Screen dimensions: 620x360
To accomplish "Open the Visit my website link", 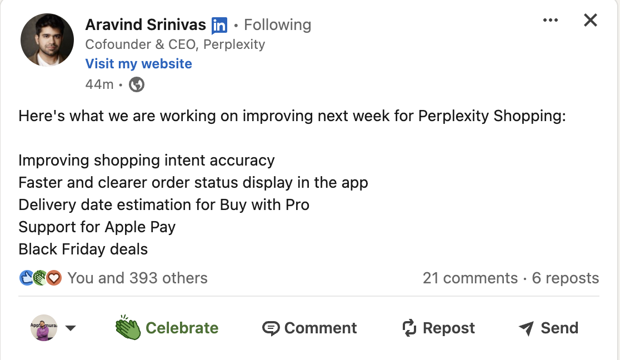I will tap(138, 64).
